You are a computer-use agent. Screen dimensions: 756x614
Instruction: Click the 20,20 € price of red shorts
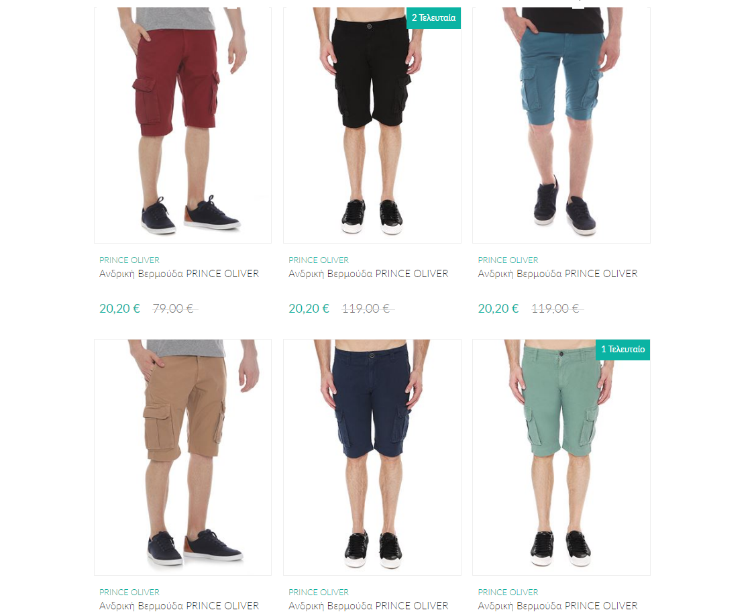pyautogui.click(x=119, y=309)
